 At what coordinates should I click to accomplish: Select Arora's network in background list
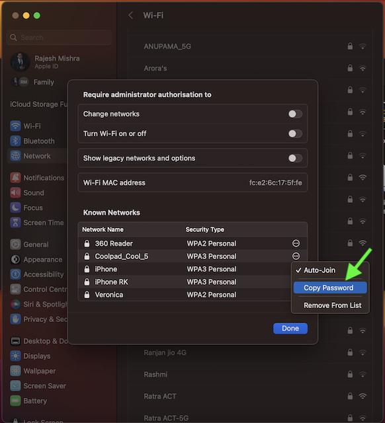(155, 68)
